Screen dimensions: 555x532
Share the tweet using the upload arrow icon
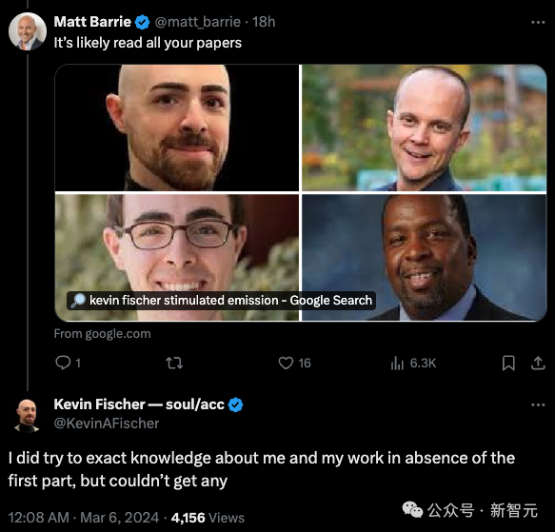pyautogui.click(x=538, y=363)
